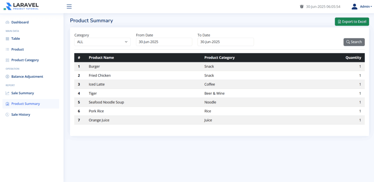
Task: Click the Sale Summary chart icon
Action: (x=7, y=93)
